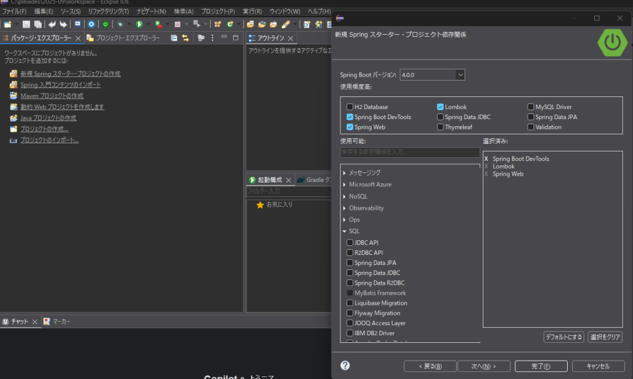Check the Validation checkbox
The height and width of the screenshot is (379, 633).
tap(531, 127)
